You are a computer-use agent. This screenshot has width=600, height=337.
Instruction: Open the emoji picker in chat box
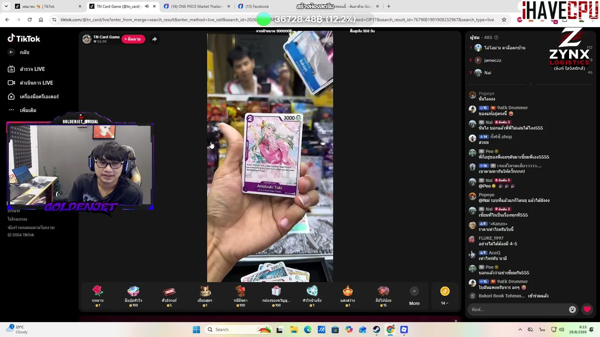click(x=572, y=309)
